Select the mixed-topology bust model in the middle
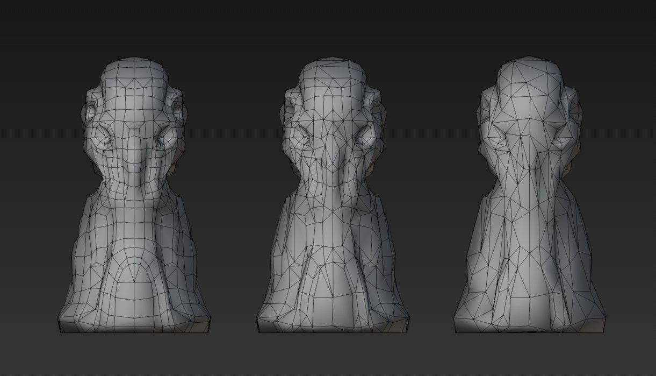The image size is (656, 376). click(x=332, y=195)
